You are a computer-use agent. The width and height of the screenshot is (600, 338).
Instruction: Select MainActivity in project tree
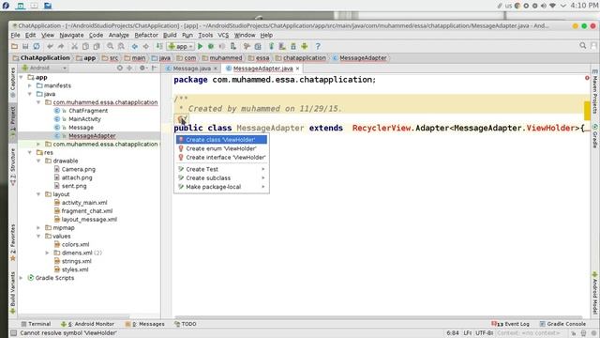tap(85, 119)
